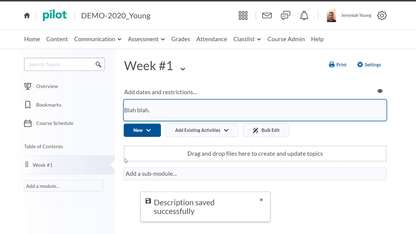
Task: Toggle module visibility eye icon
Action: pyautogui.click(x=380, y=91)
